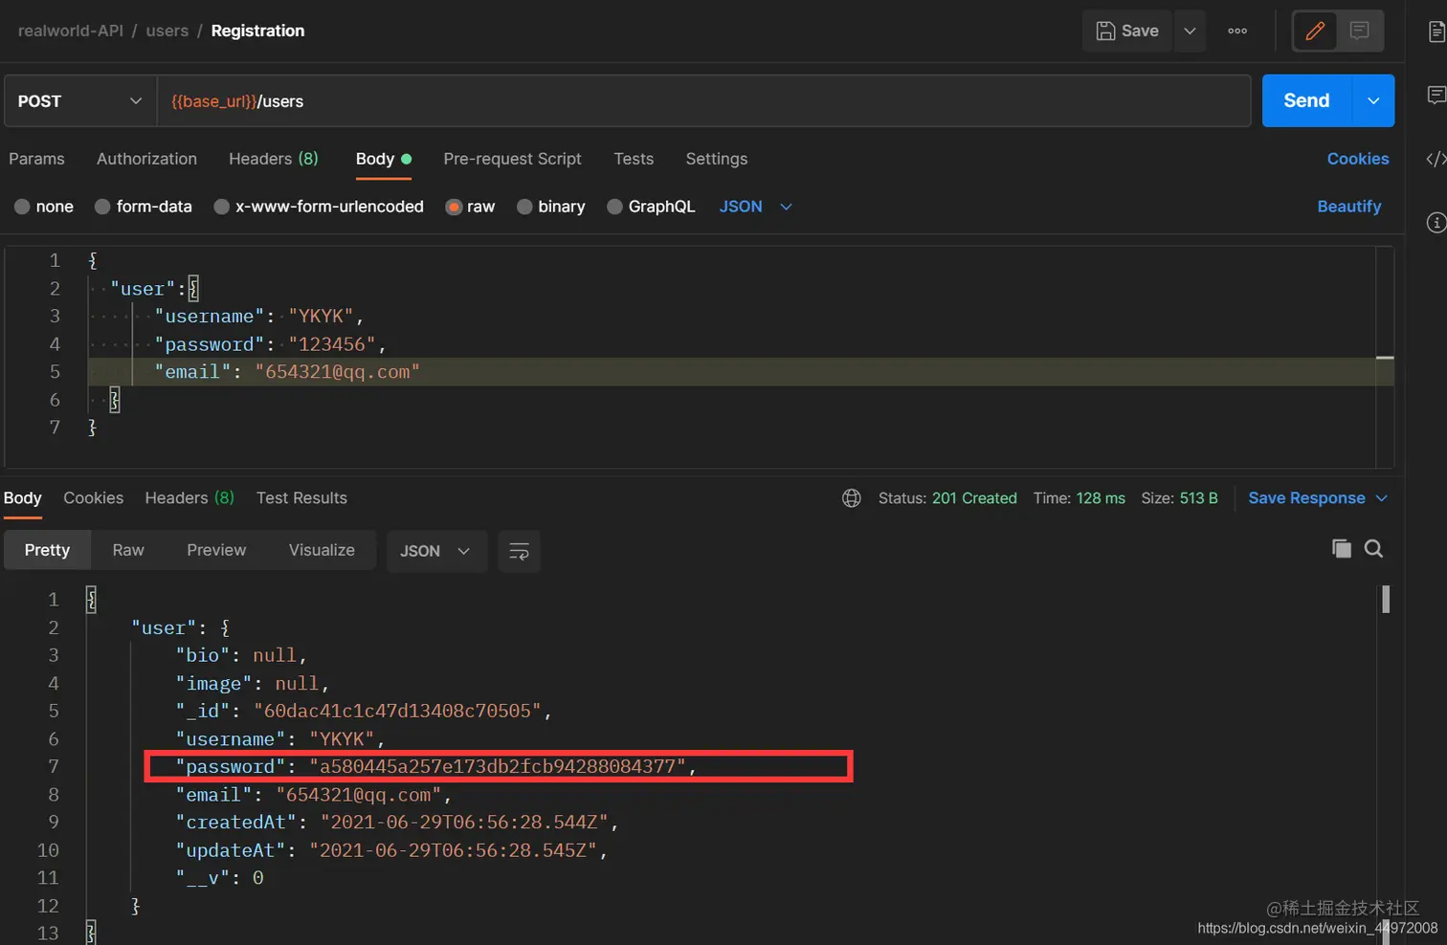Open the POST method dropdown

[80, 101]
